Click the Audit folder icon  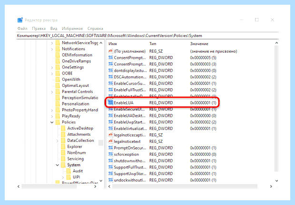click(69, 171)
